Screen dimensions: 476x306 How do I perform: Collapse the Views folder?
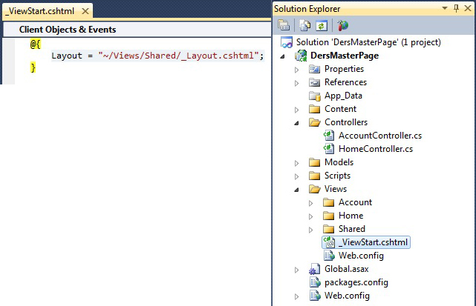[x=296, y=190]
